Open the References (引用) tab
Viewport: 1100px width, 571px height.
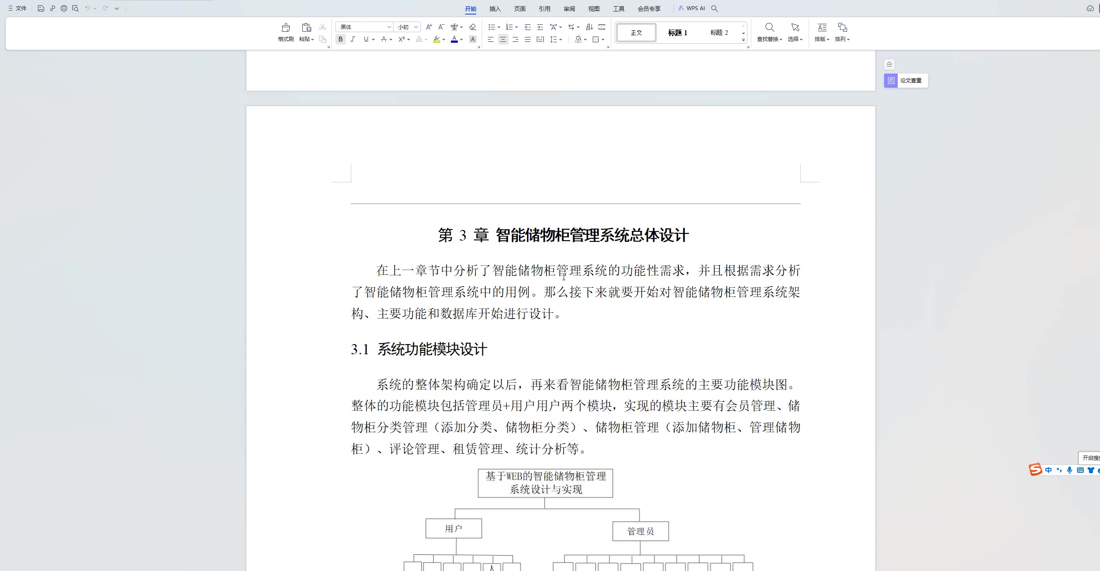tap(544, 9)
